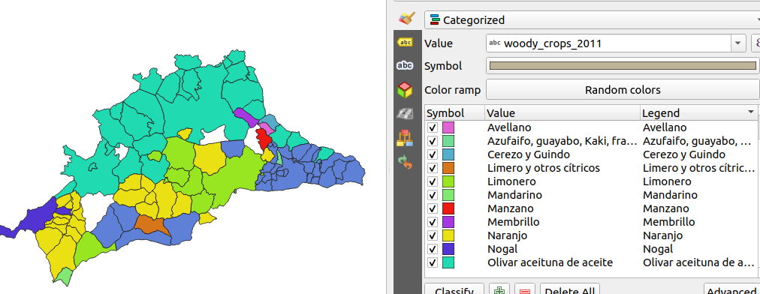The width and height of the screenshot is (760, 294).
Task: Disable the Olivar aceituna de aceite checkbox
Action: coord(433,262)
